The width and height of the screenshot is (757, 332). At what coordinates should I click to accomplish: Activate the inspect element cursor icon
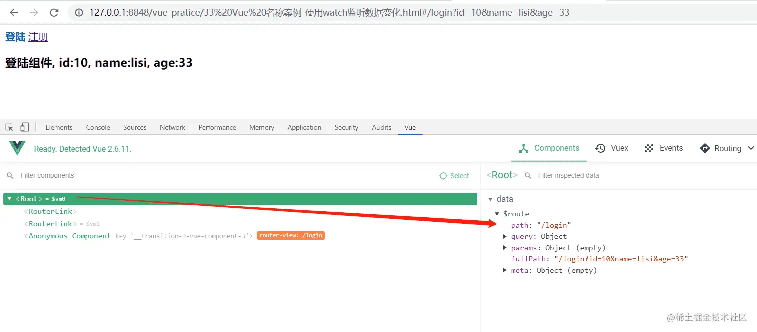[9, 127]
